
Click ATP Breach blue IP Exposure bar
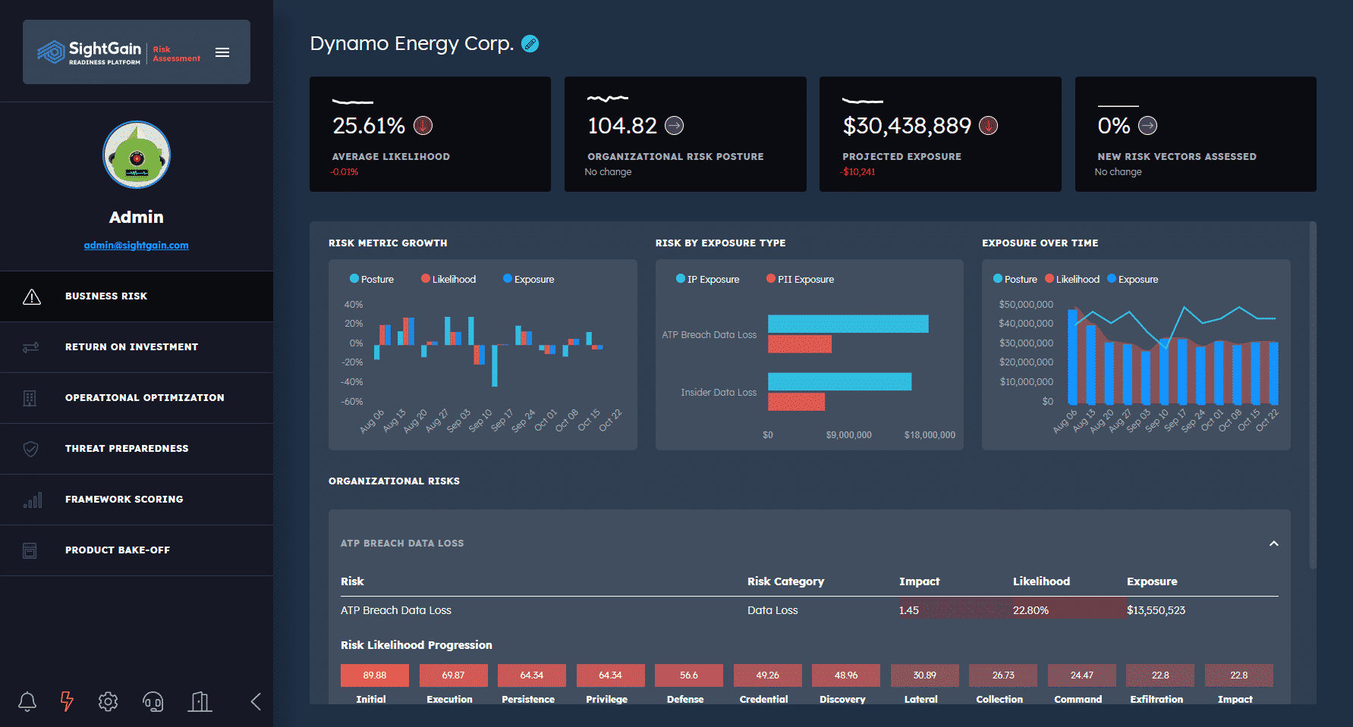click(848, 324)
